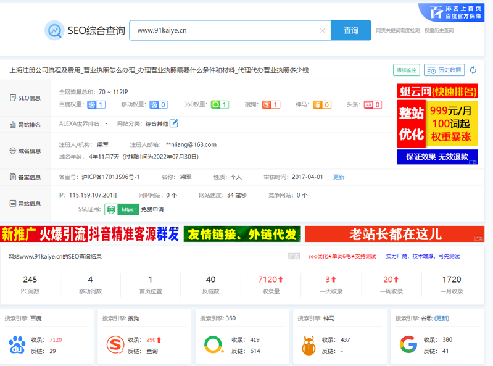Click the 245 PC词数 value
This screenshot has height=366, width=493.
pos(30,280)
